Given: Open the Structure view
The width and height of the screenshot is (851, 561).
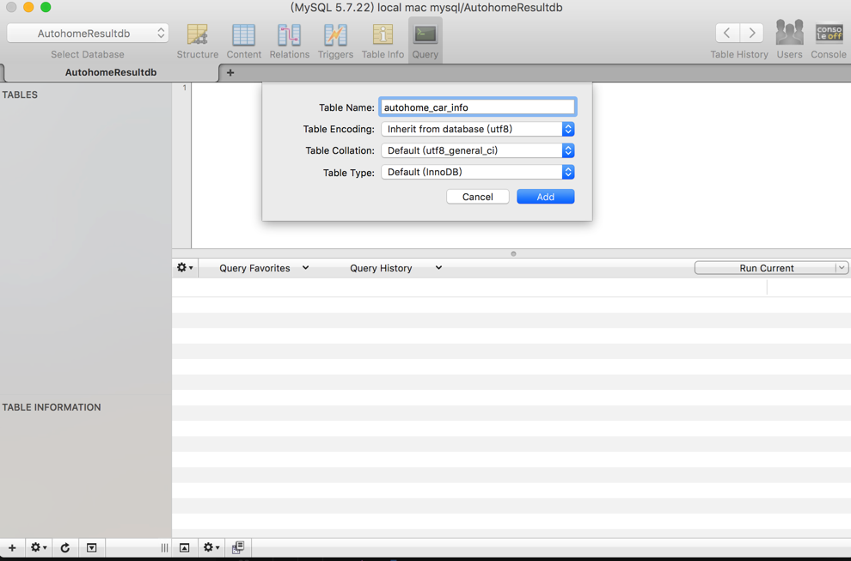Looking at the screenshot, I should coord(197,41).
